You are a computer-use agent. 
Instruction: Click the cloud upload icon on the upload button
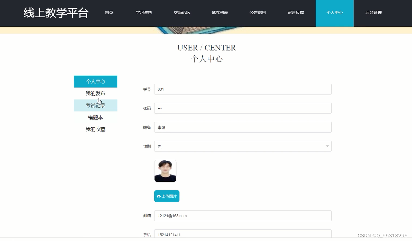coord(159,196)
